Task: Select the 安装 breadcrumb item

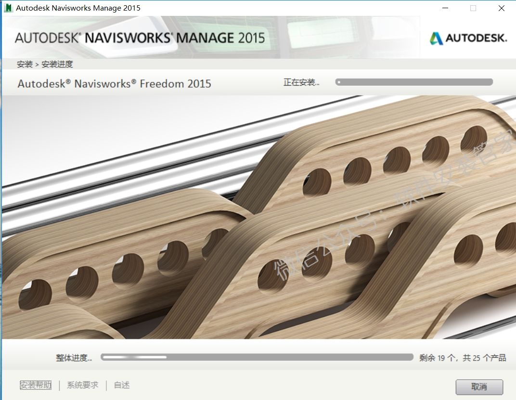Action: pyautogui.click(x=25, y=64)
